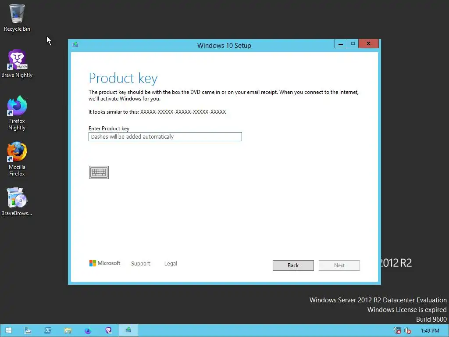Open Firefox Nightly from the taskbar
The image size is (449, 337).
point(88,330)
